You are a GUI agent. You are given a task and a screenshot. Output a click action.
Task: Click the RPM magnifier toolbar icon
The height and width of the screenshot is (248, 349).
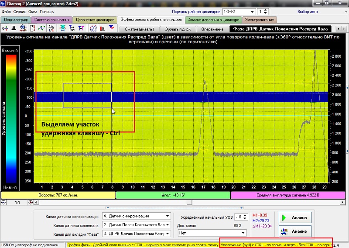coord(23,28)
